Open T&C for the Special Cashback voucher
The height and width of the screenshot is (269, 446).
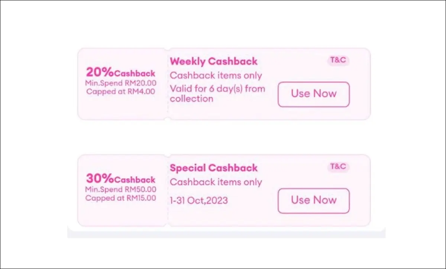click(x=338, y=167)
